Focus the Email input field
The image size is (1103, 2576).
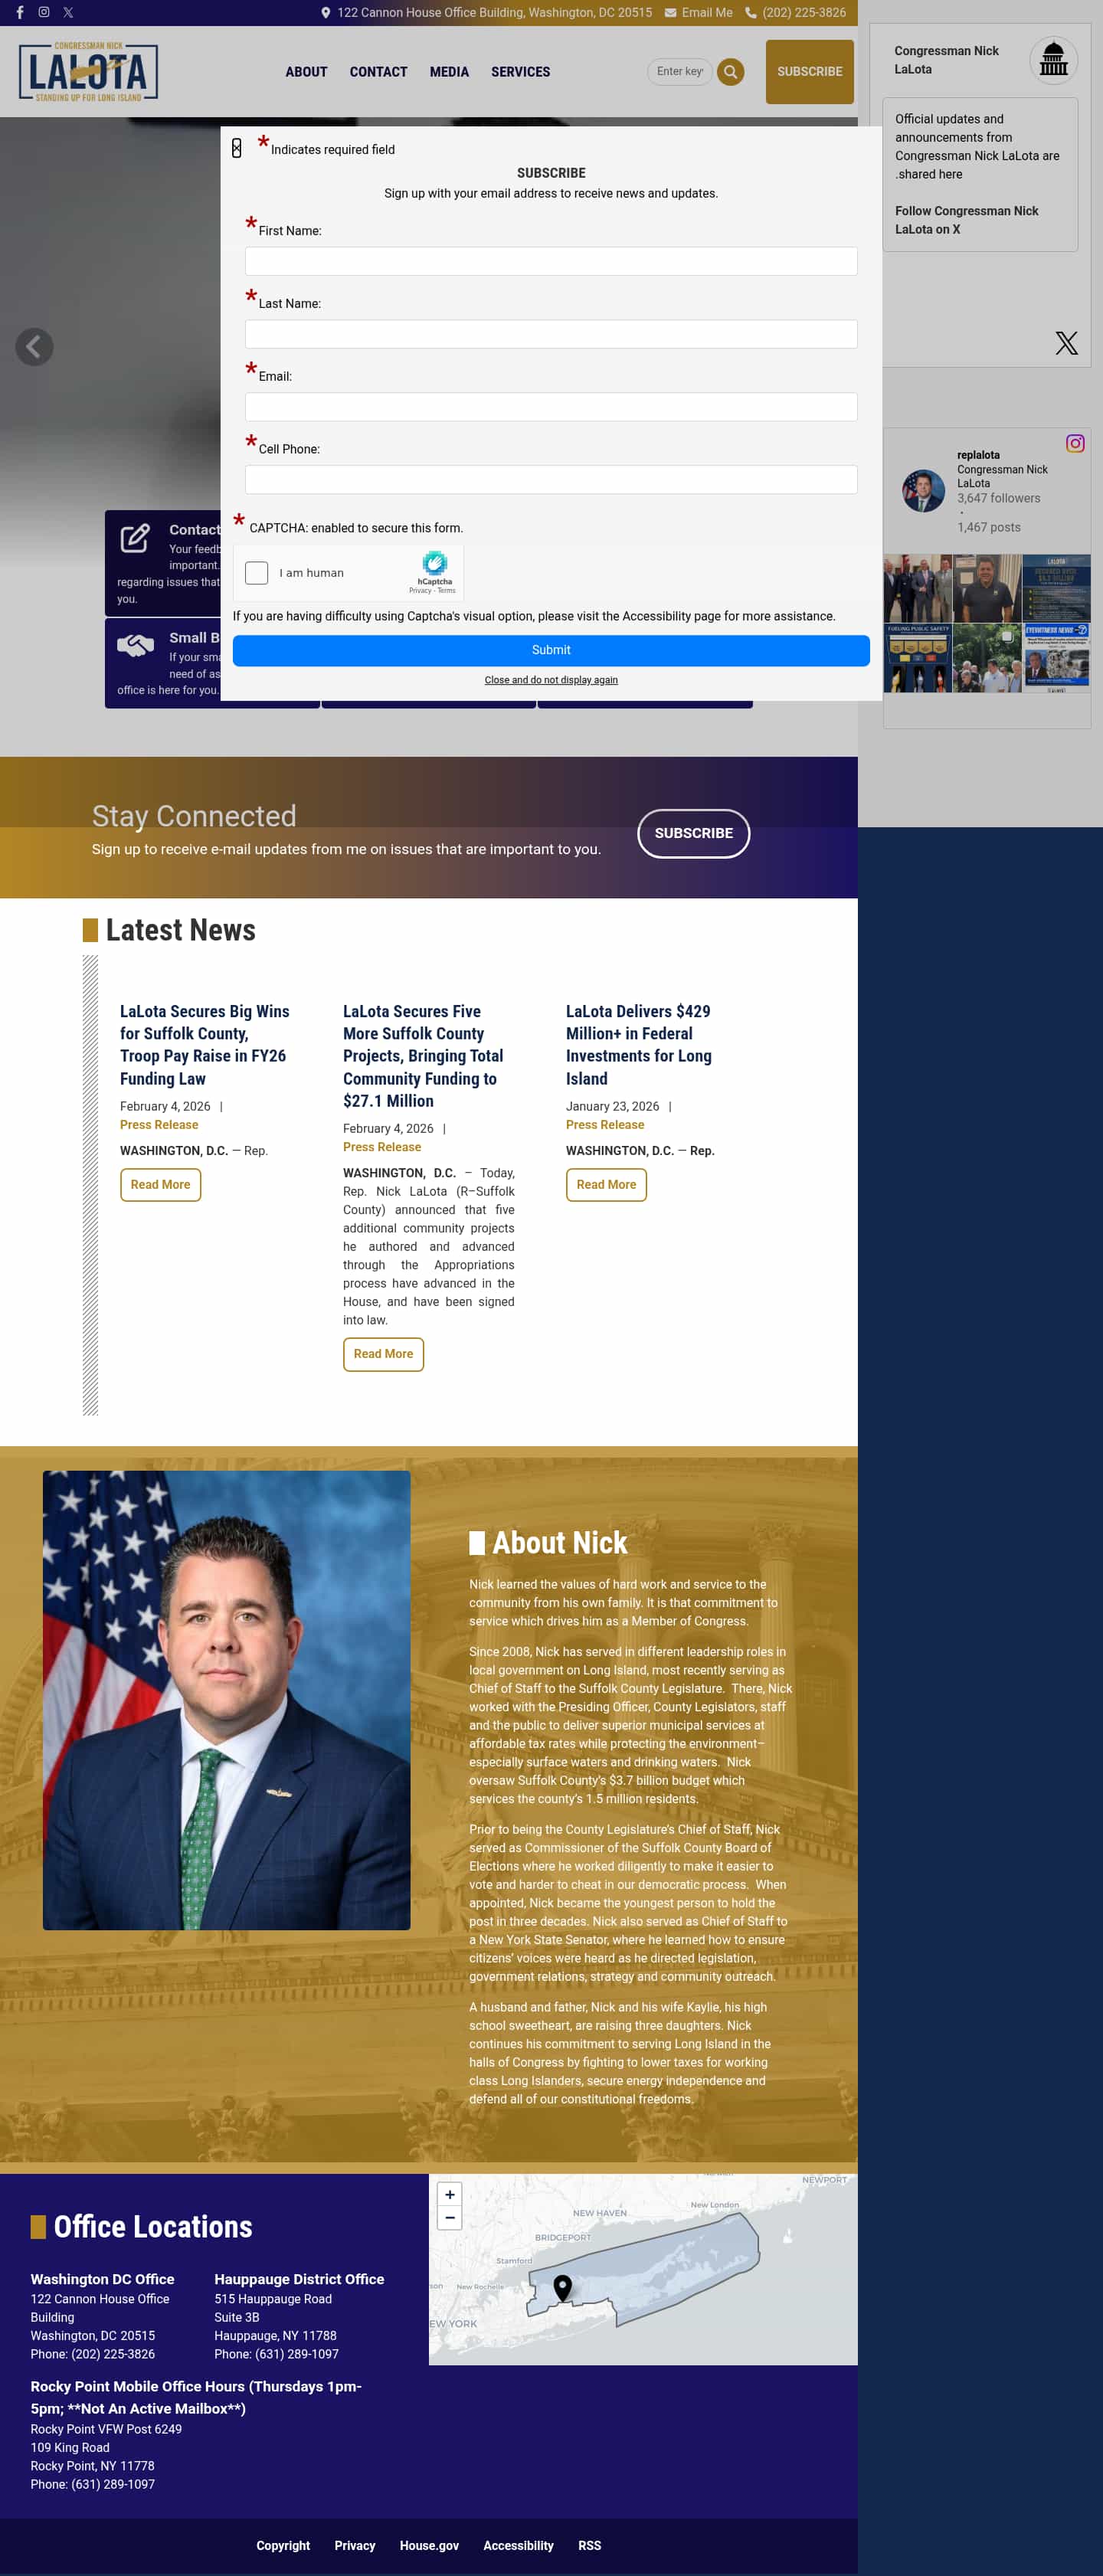click(551, 407)
